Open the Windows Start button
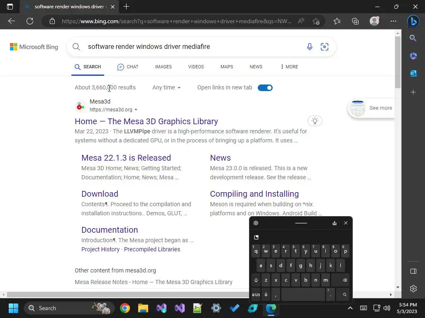This screenshot has width=425, height=318. pos(13,308)
